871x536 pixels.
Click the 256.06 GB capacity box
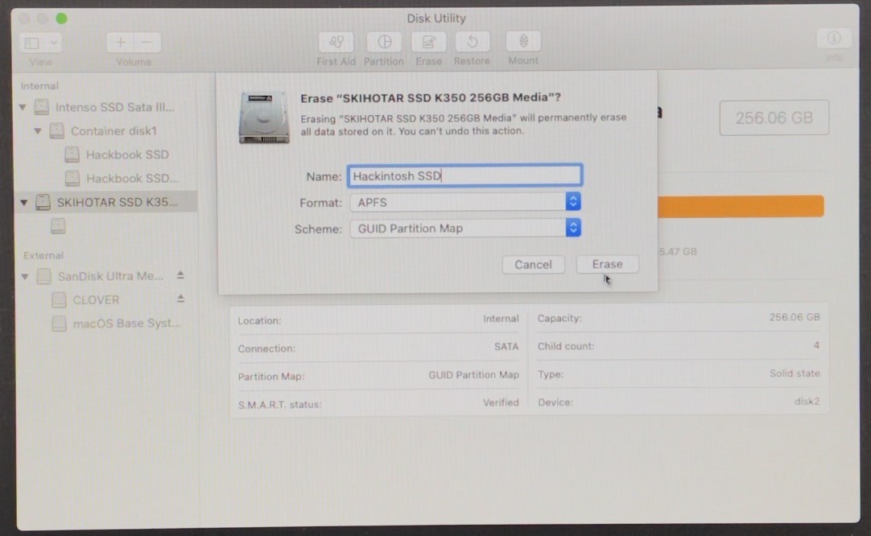774,118
